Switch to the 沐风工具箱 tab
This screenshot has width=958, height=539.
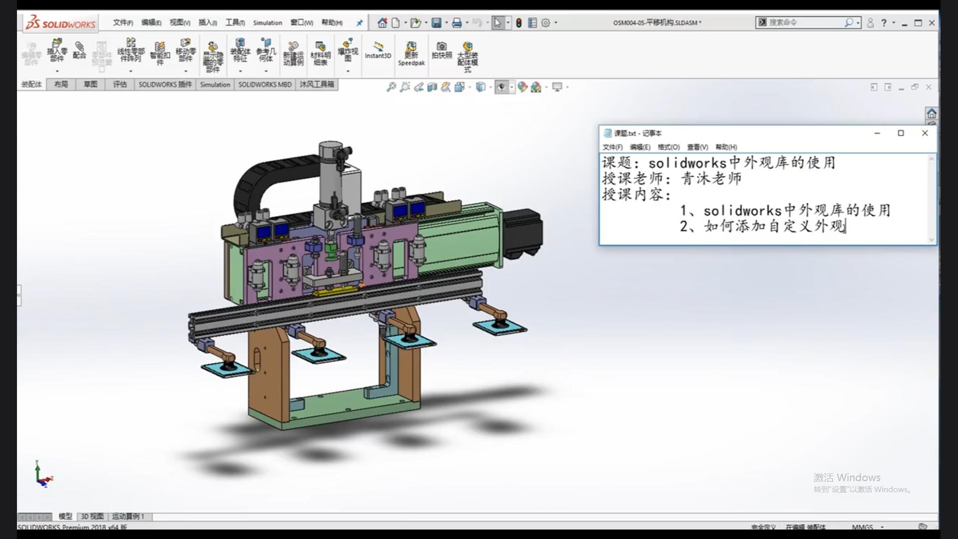tap(317, 84)
